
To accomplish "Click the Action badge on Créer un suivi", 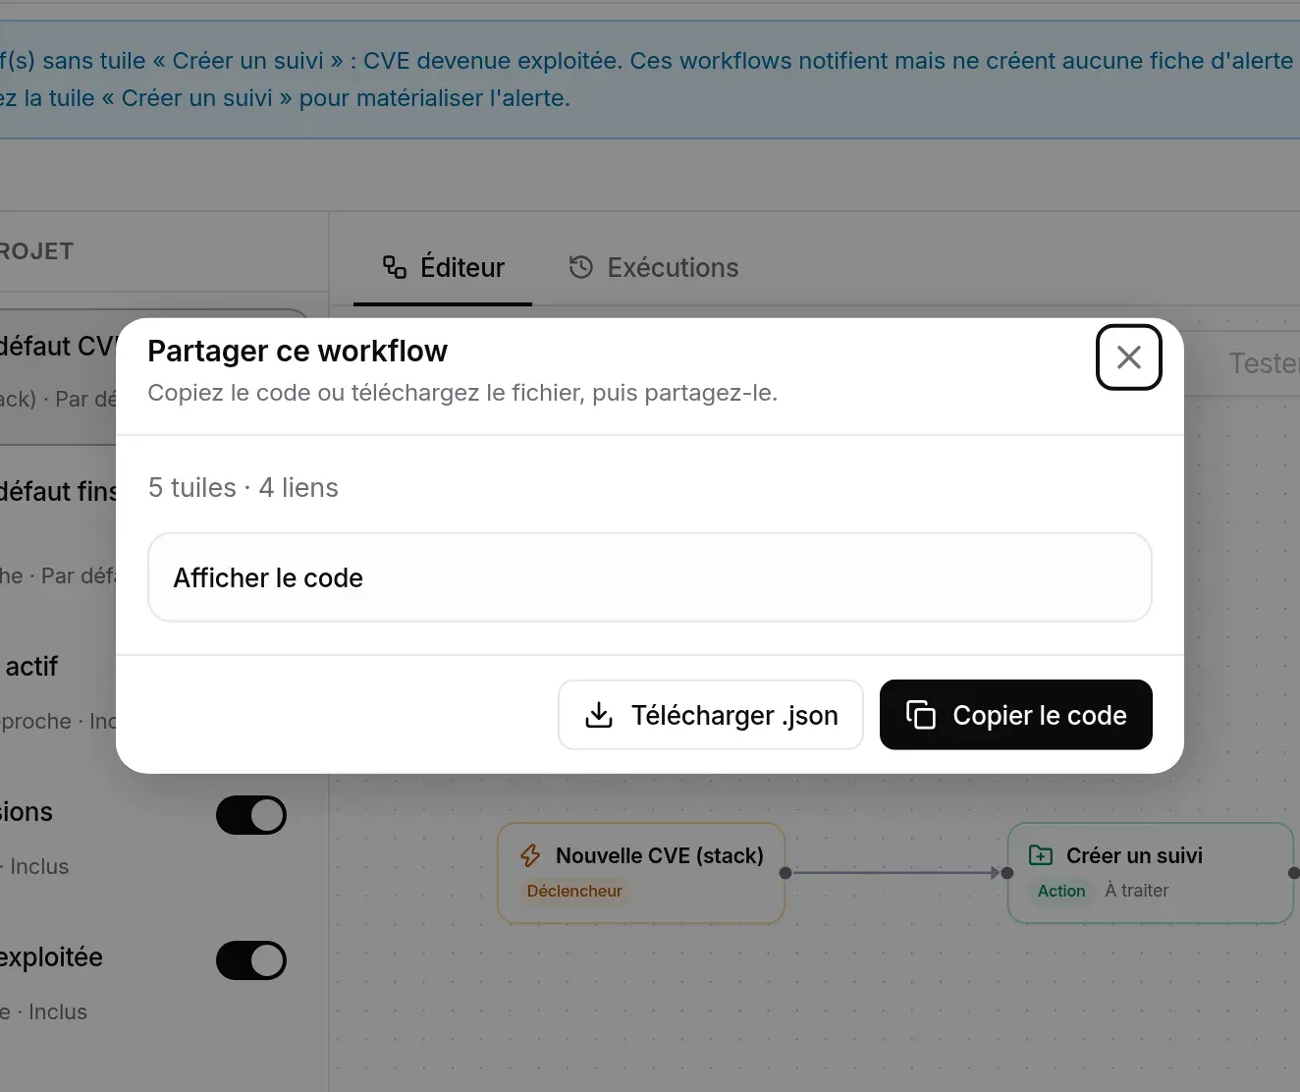I will 1061,891.
